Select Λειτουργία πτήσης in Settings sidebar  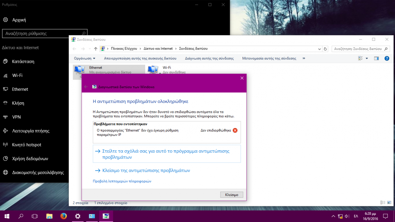click(x=31, y=131)
